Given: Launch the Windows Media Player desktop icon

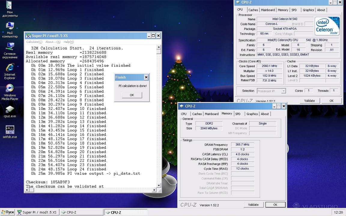Looking at the screenshot, I should coord(10,92).
